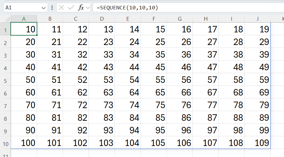Click the Enter checkmark icon in formula bar
This screenshot has width=284, height=157.
[71, 7]
